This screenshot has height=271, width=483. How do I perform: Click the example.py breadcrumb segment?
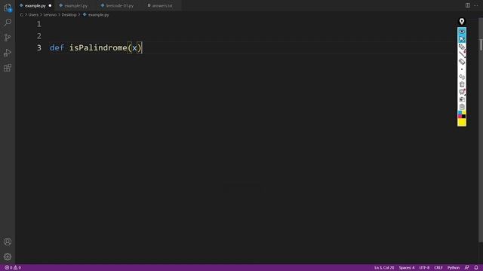click(98, 15)
